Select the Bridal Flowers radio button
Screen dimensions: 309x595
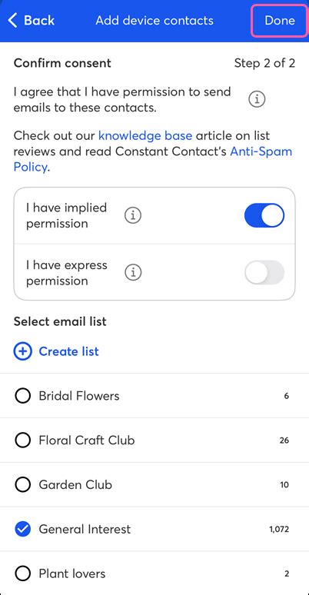(23, 396)
